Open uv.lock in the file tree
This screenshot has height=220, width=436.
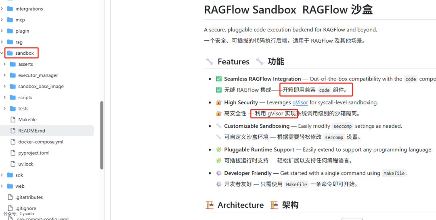click(26, 164)
